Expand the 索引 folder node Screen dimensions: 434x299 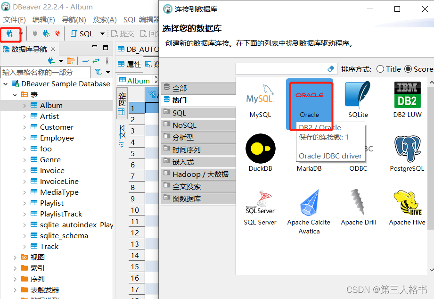[15, 268]
